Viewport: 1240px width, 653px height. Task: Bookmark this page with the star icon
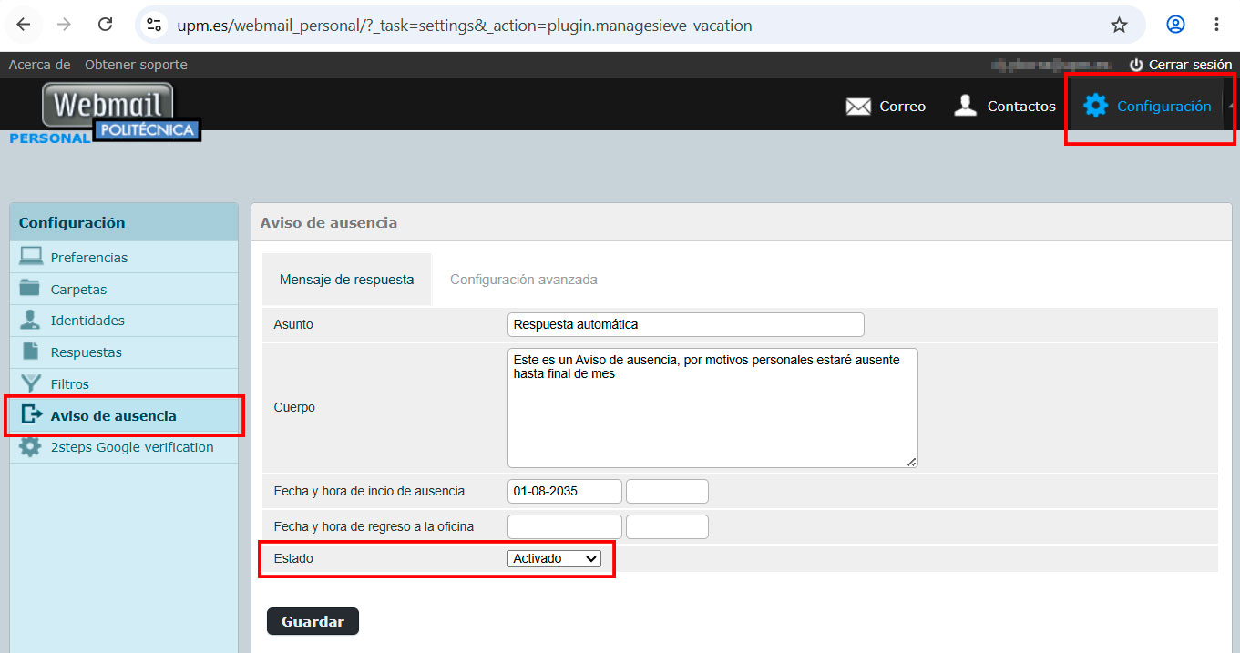point(1120,26)
